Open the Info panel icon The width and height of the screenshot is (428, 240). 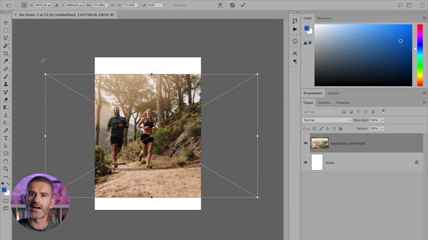[295, 41]
